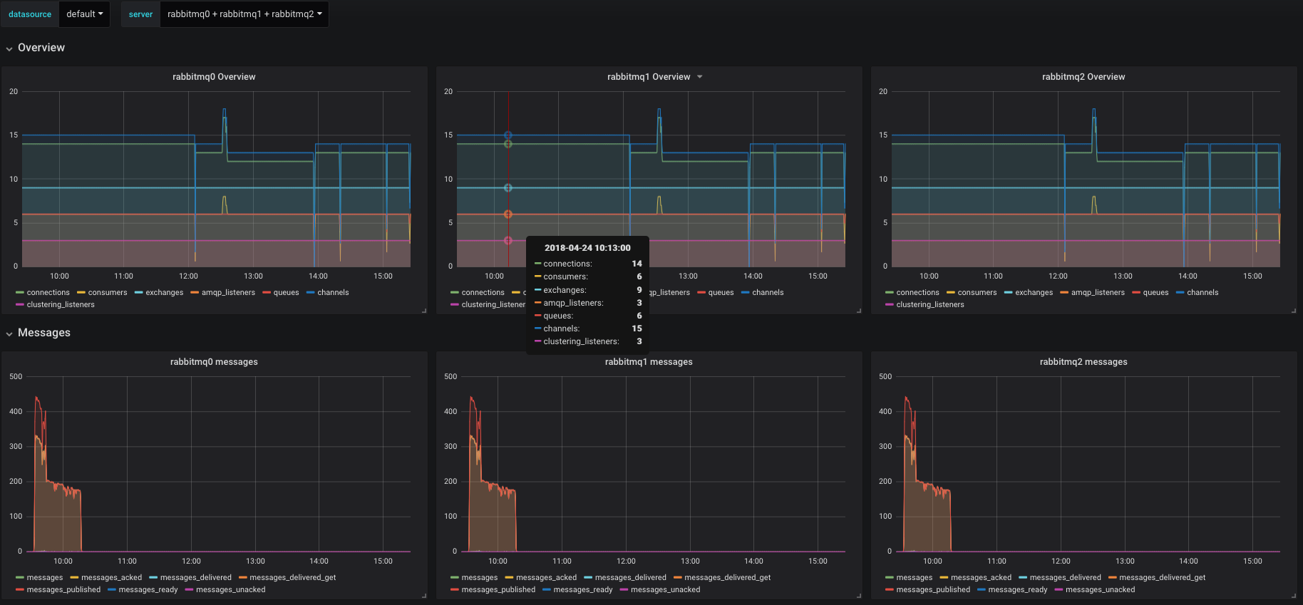Click the channels data point on rabbitmq1 Overview graph
The width and height of the screenshot is (1303, 605).
click(508, 135)
